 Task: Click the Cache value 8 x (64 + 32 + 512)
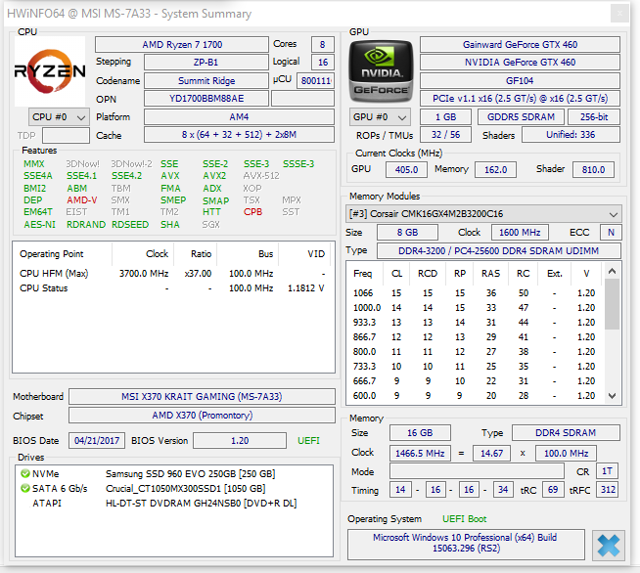click(x=239, y=135)
